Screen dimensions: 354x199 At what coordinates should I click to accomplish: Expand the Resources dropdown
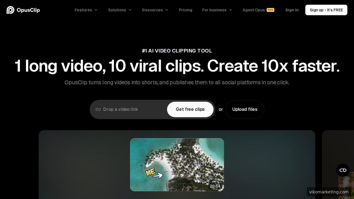[153, 10]
